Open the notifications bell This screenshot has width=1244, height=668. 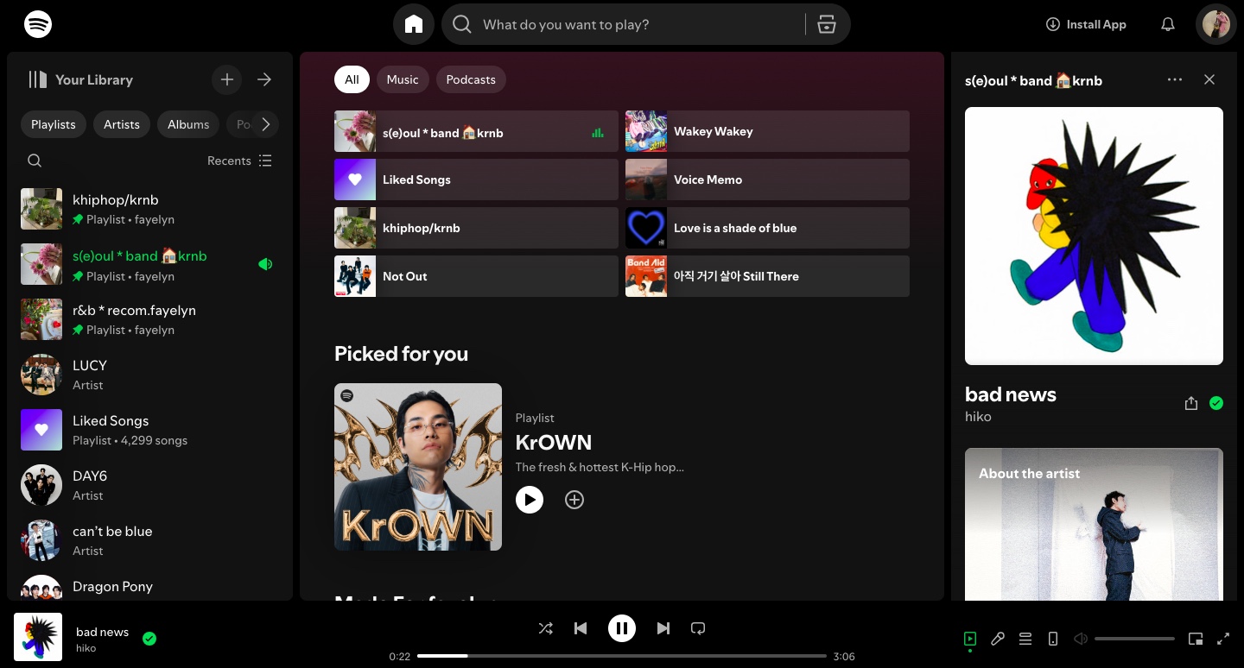[x=1167, y=24]
